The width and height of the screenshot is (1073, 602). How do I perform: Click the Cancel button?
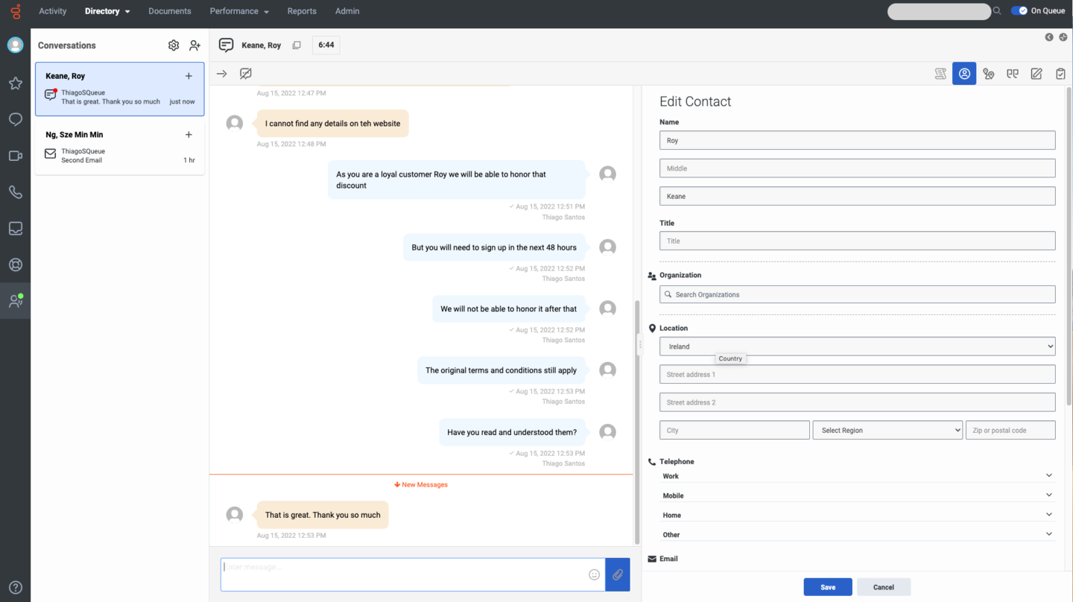(884, 587)
